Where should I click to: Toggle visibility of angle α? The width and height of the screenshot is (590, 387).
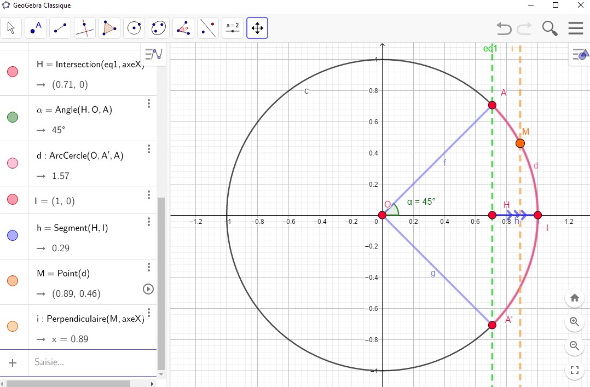[13, 117]
